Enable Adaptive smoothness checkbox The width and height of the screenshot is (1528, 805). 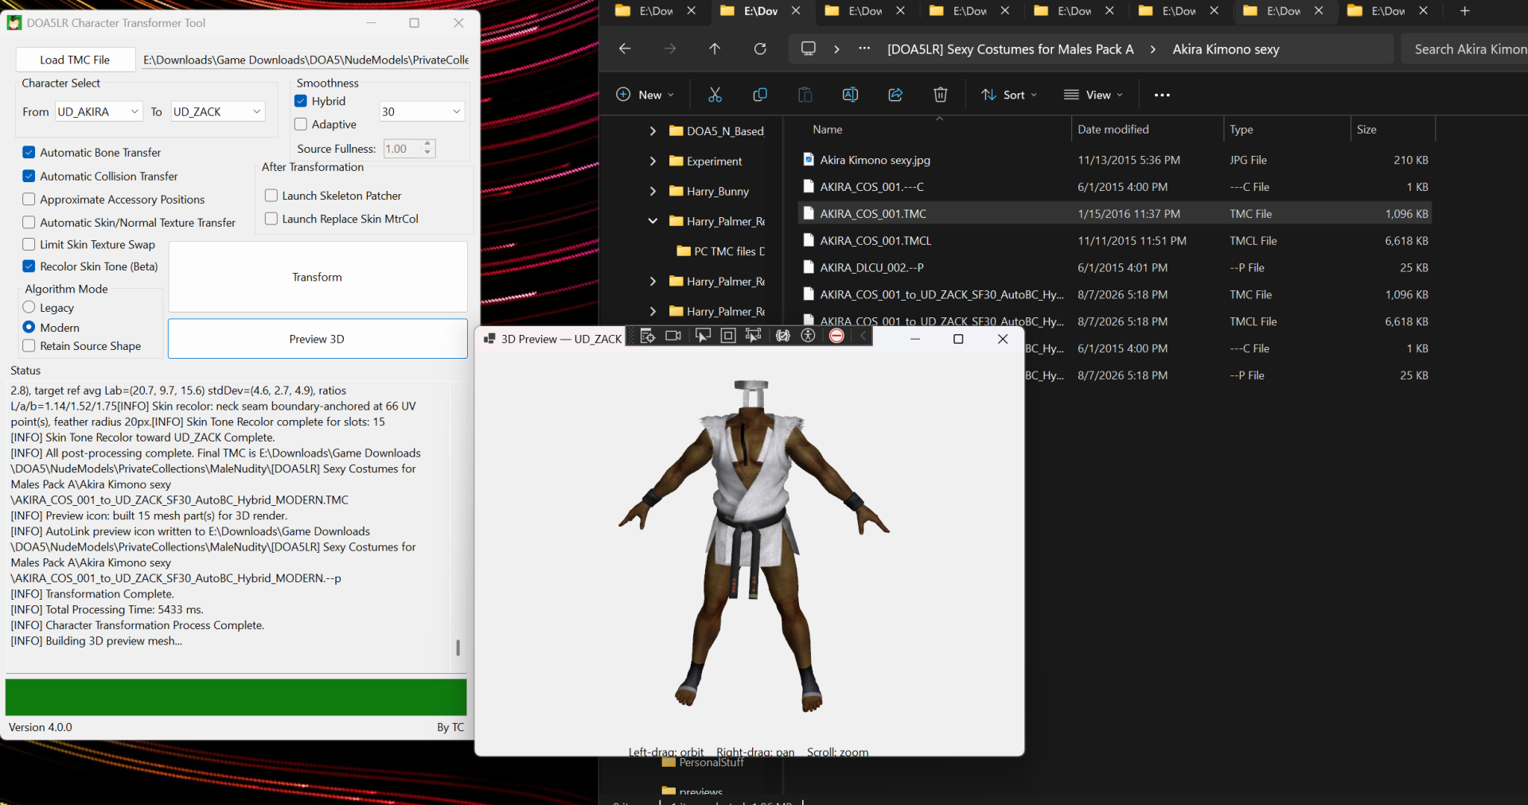click(301, 124)
